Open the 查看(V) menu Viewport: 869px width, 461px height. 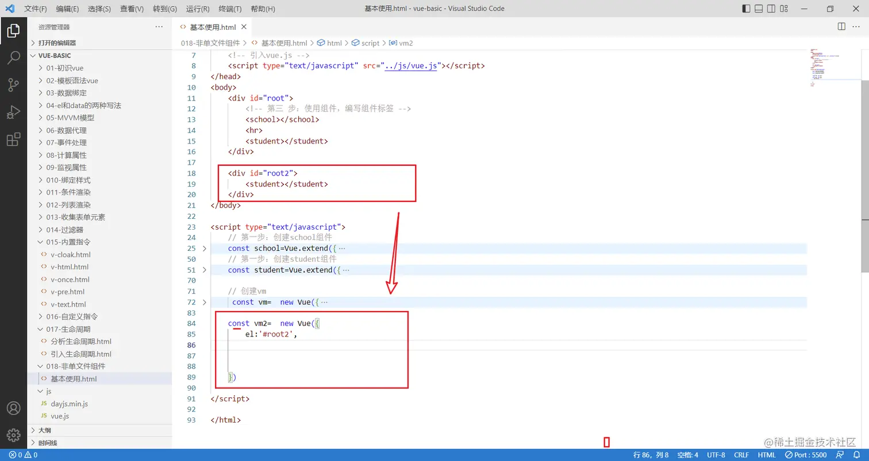[x=132, y=9]
